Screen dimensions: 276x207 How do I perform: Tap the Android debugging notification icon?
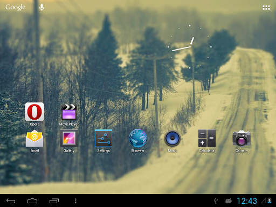(x=229, y=201)
